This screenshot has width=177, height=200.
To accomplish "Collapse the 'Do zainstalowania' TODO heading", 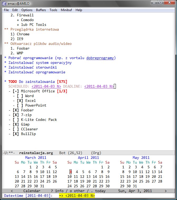I will click(37, 82).
